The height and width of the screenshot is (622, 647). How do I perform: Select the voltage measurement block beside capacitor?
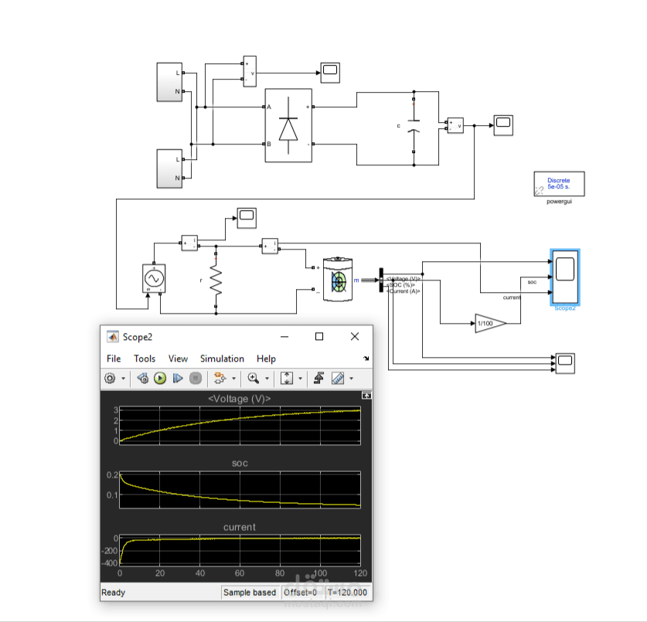click(455, 125)
